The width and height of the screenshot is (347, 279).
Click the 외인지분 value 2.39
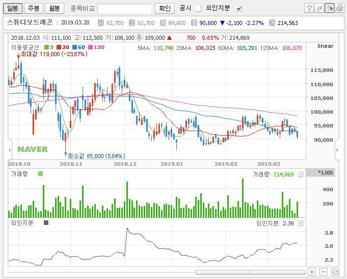[288, 223]
